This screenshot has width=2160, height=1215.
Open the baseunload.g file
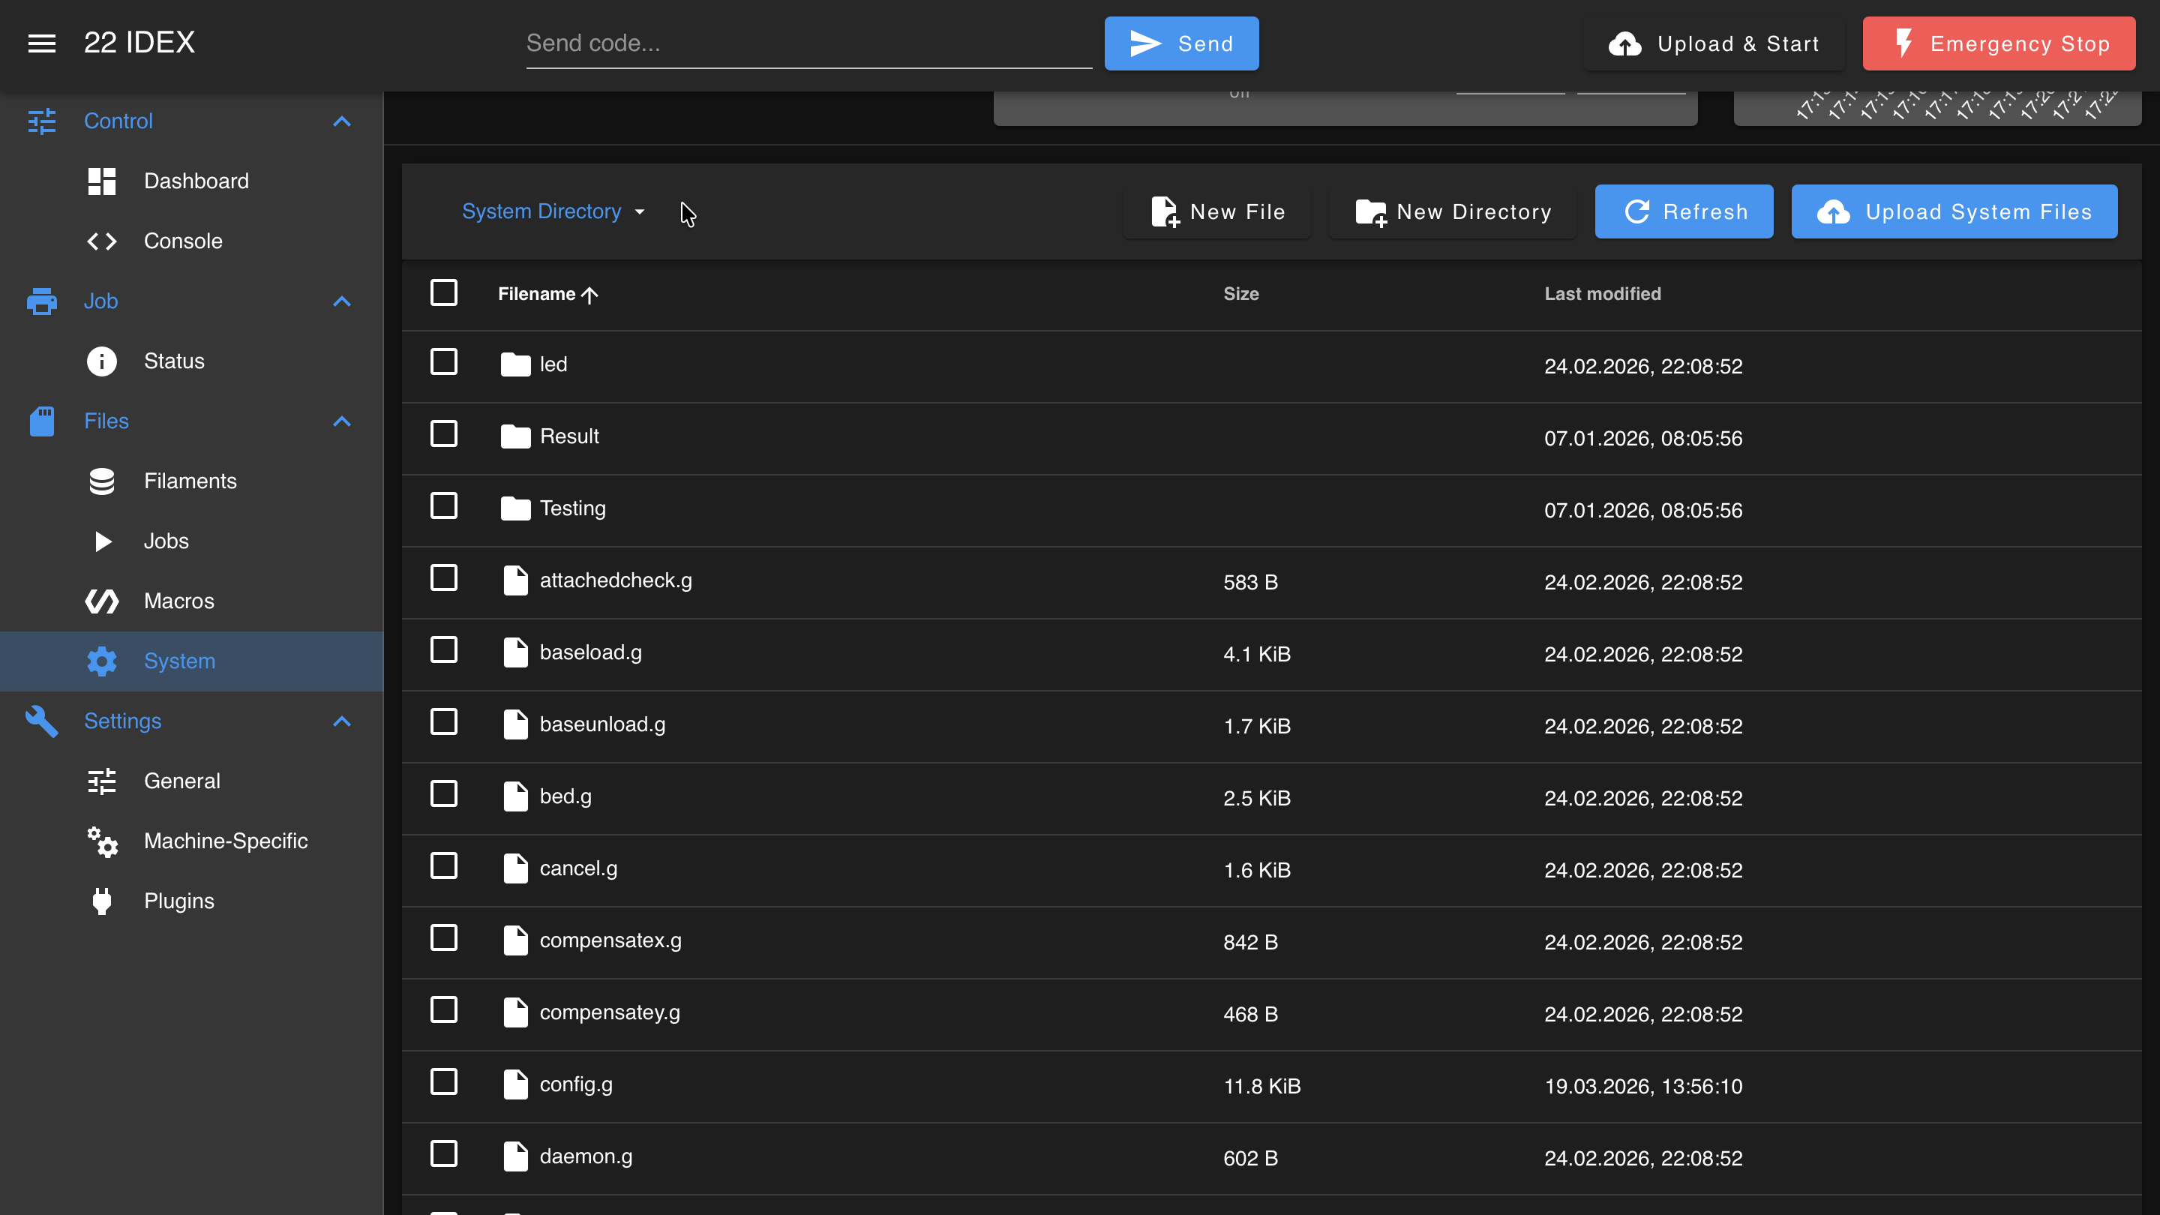602,724
